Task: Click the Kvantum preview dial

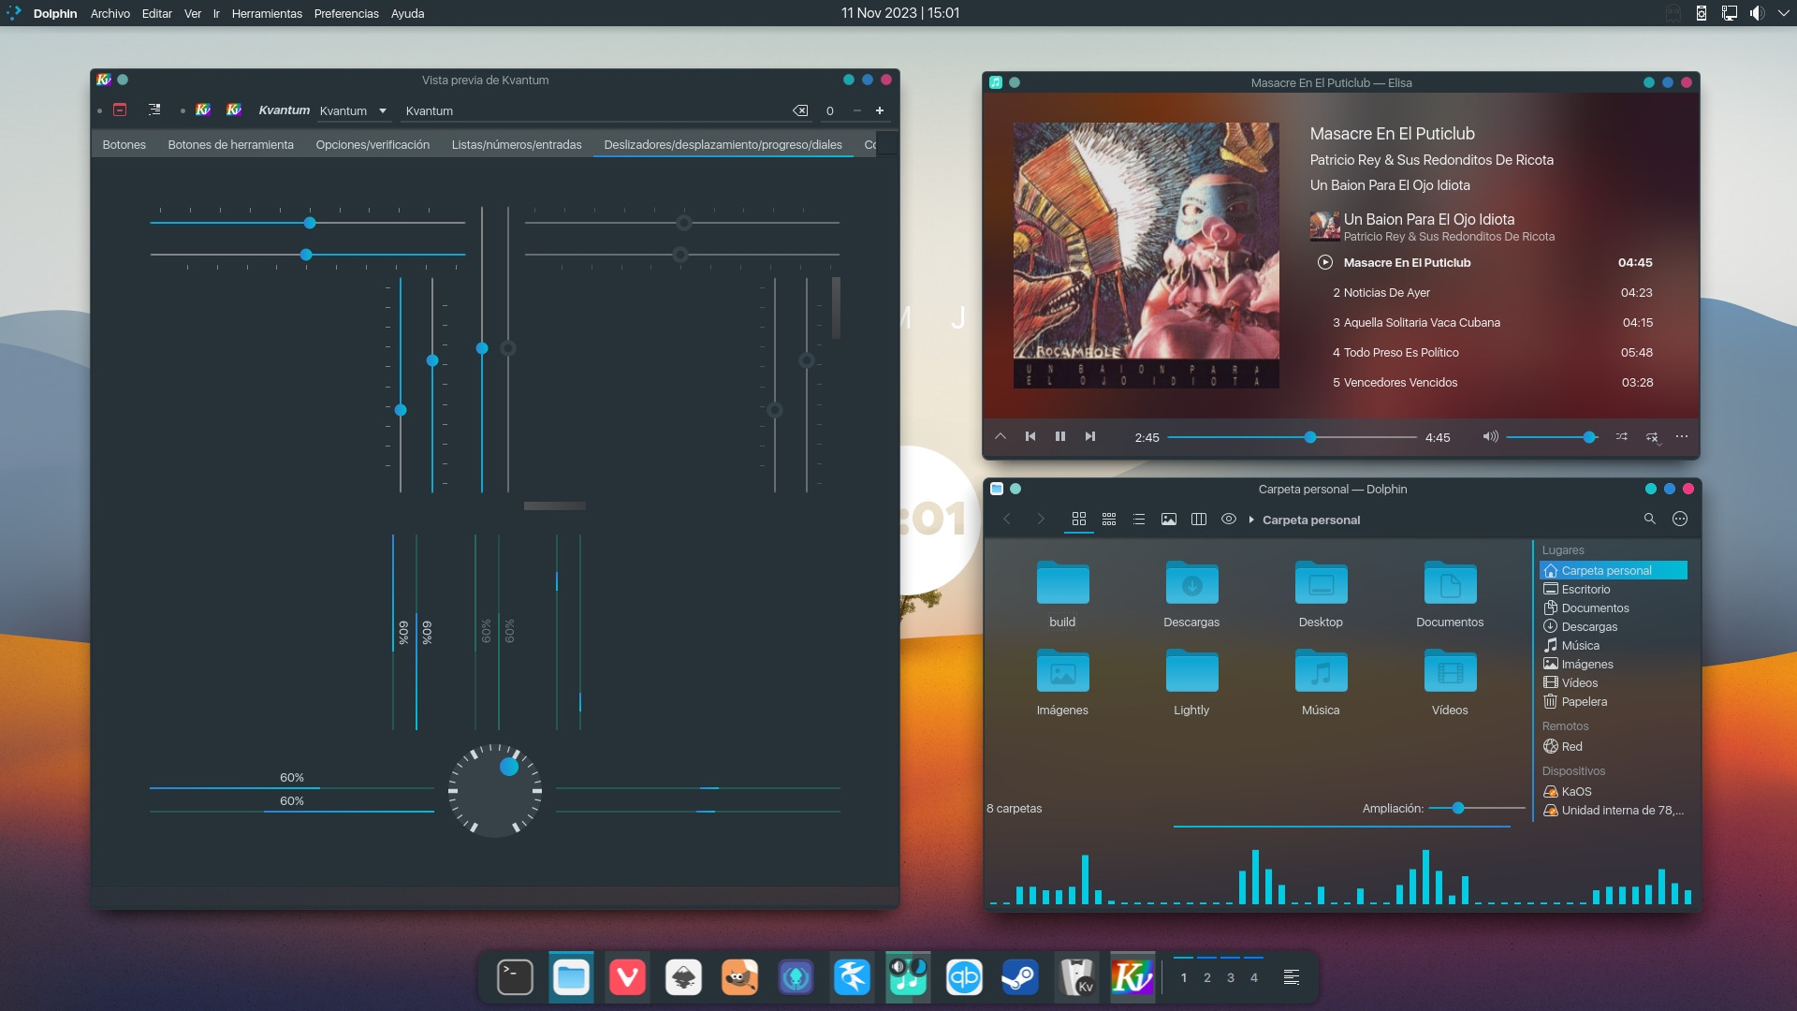Action: pyautogui.click(x=494, y=791)
